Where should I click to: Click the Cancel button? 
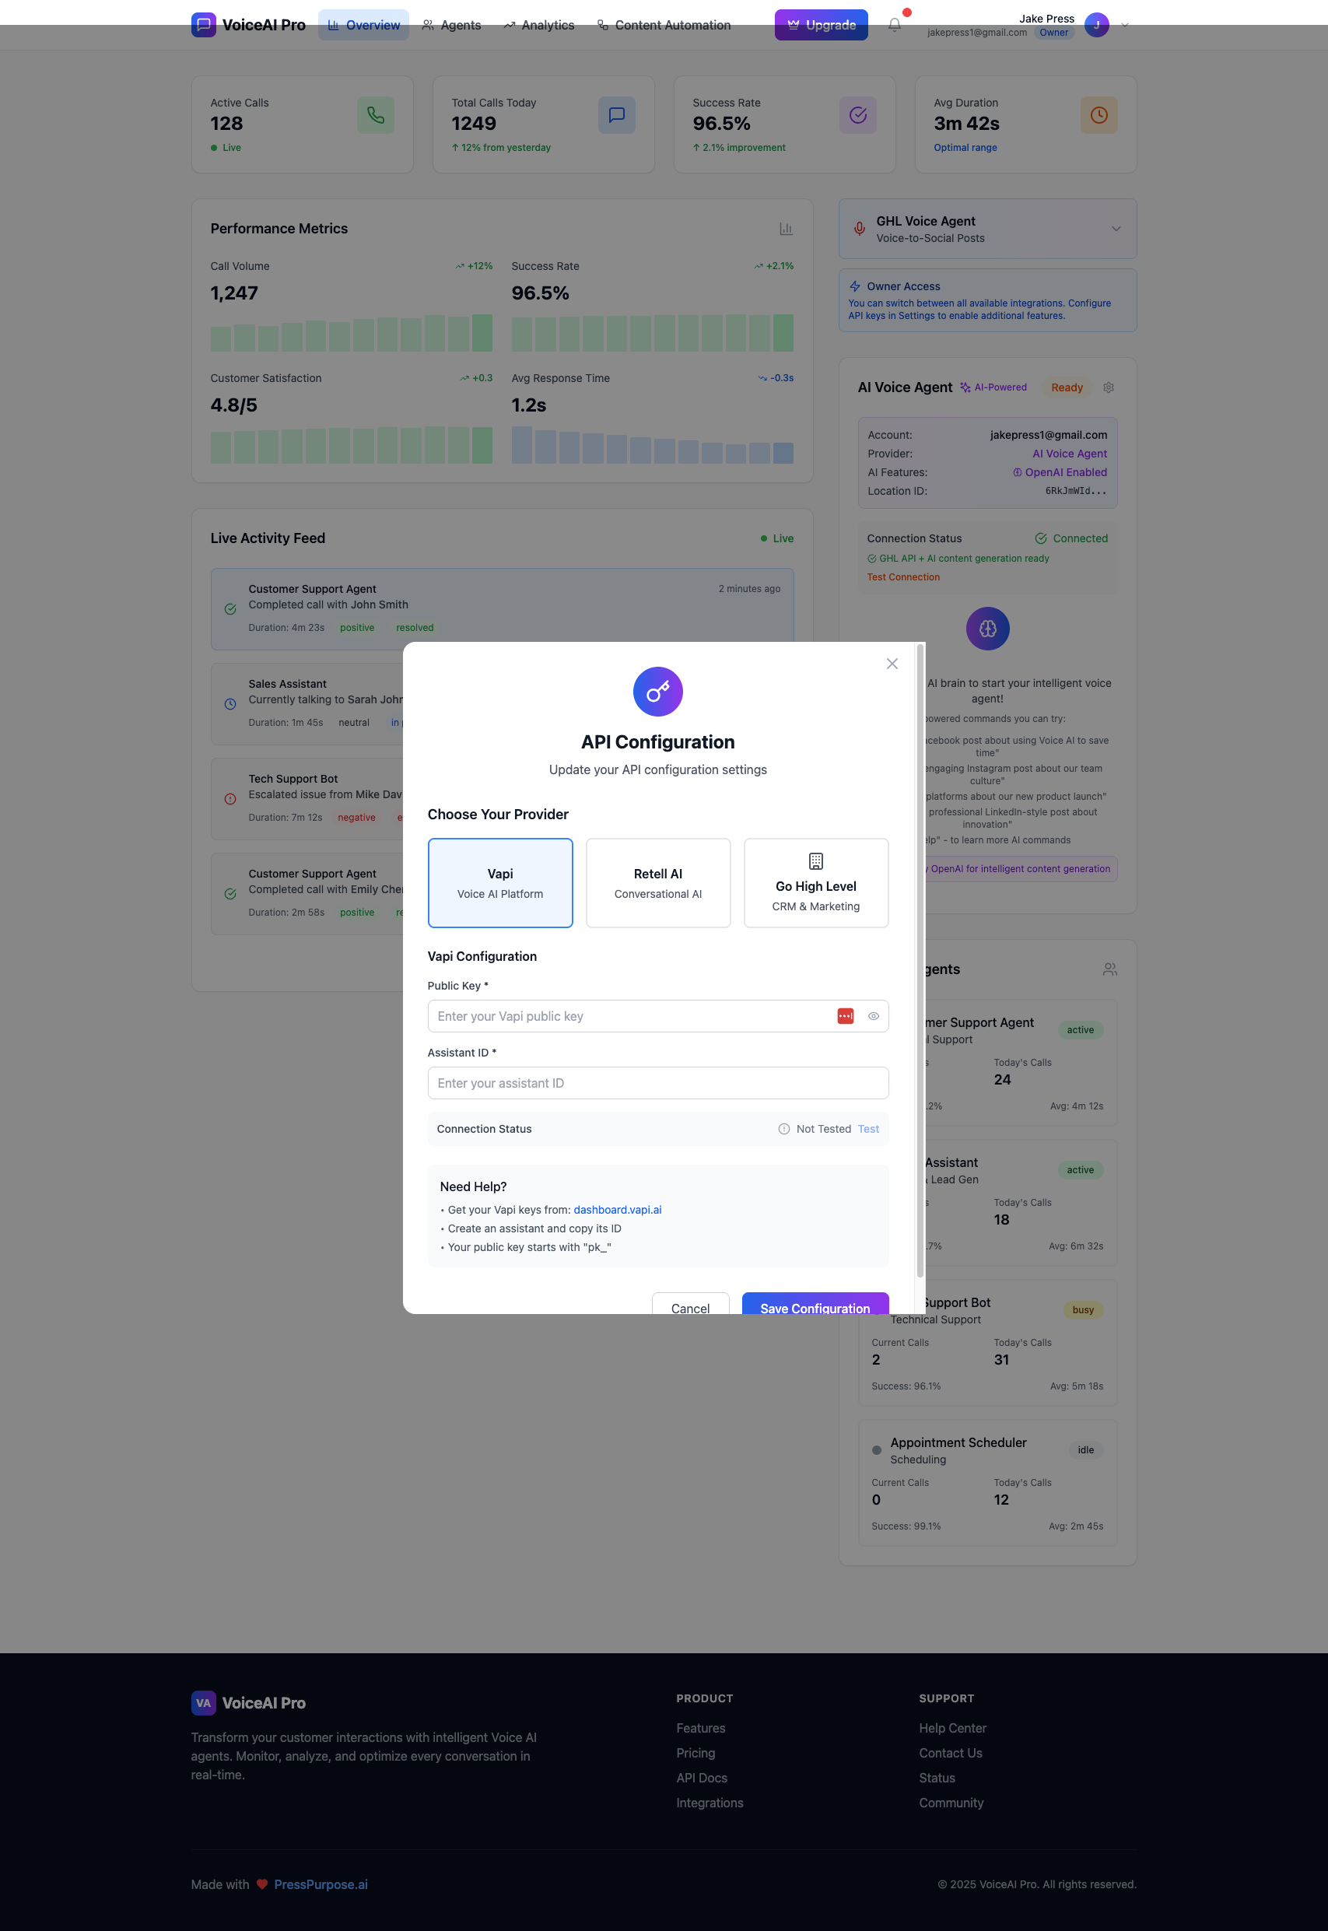[x=691, y=1305]
